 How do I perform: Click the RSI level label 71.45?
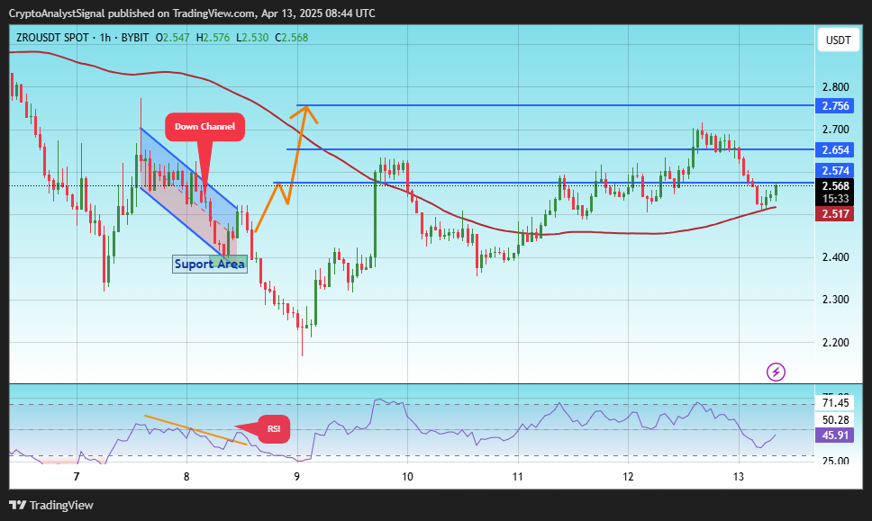(835, 403)
